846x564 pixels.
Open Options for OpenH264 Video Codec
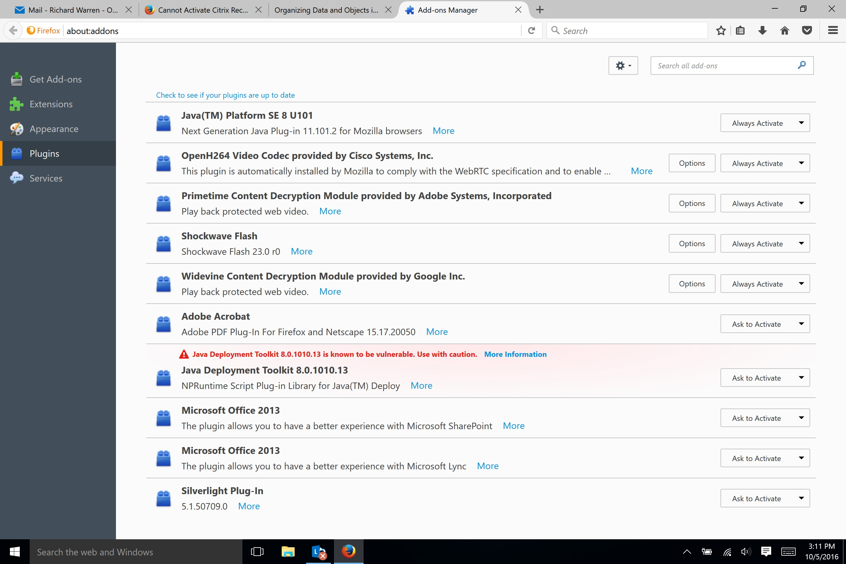[x=692, y=163]
